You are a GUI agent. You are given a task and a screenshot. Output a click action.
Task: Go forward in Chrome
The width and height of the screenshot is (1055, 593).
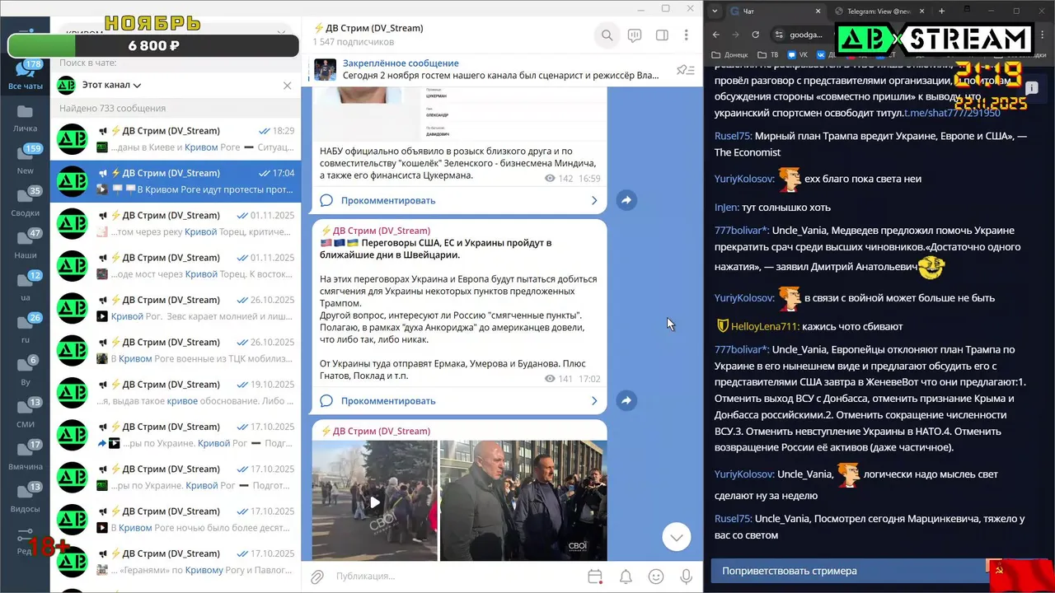click(735, 35)
